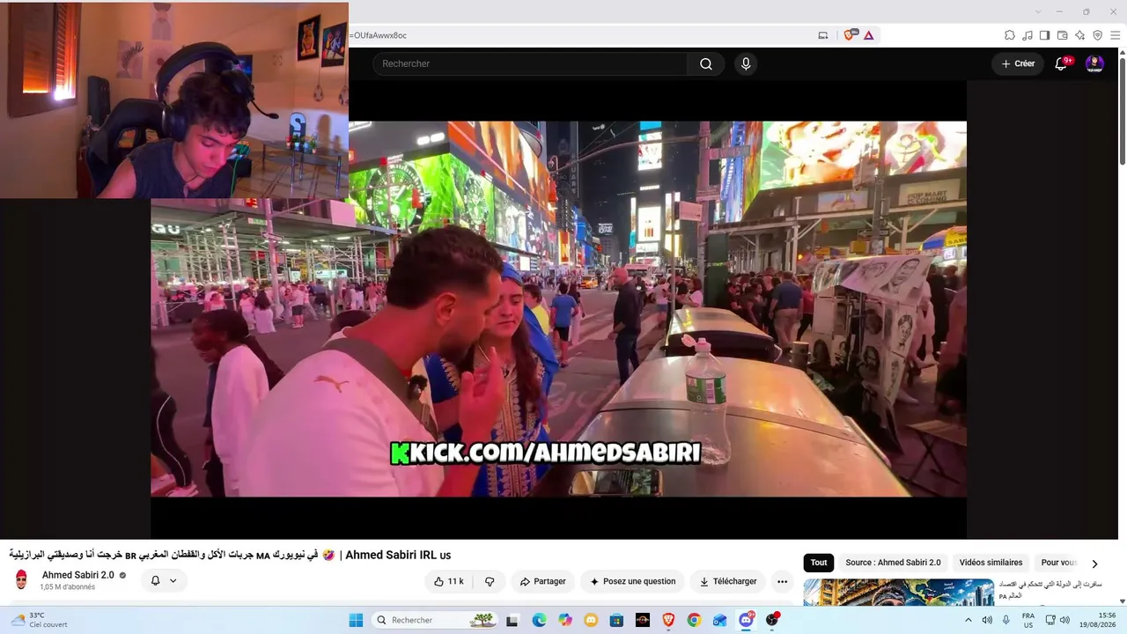This screenshot has width=1127, height=634.
Task: Open the video title text
Action: pyautogui.click(x=230, y=555)
